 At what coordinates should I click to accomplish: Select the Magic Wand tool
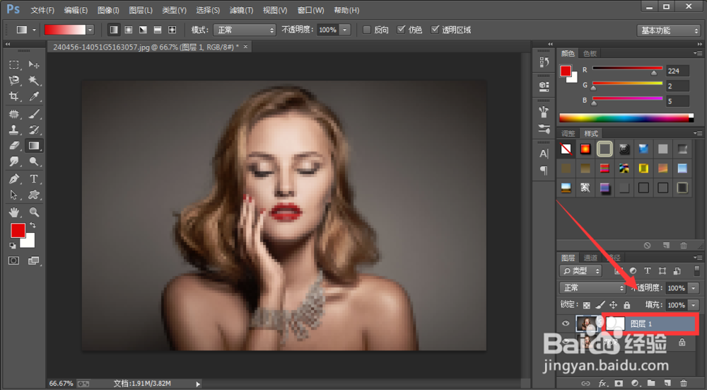pos(33,81)
